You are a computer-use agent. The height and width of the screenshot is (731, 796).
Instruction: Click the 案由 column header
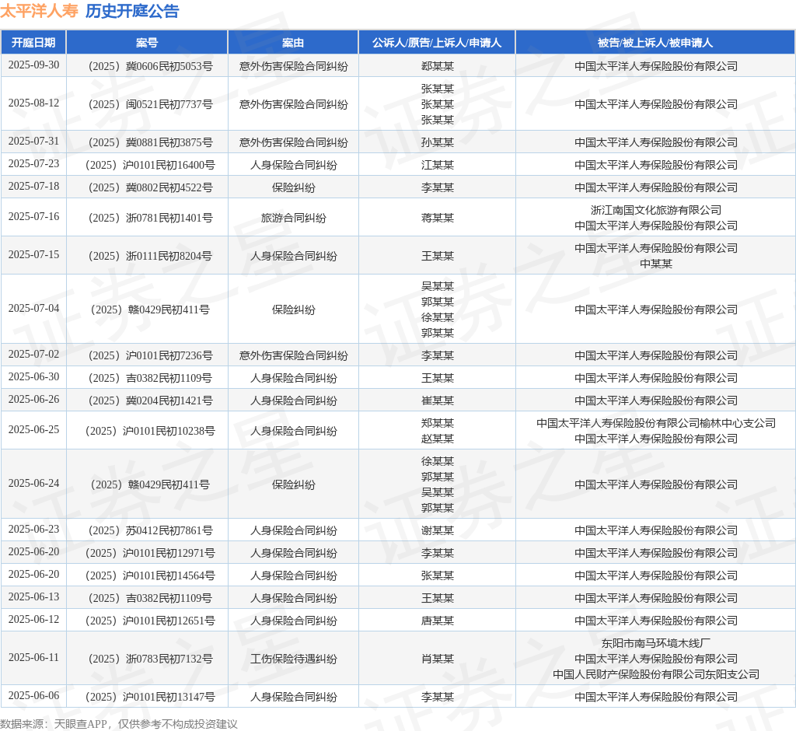pos(293,43)
